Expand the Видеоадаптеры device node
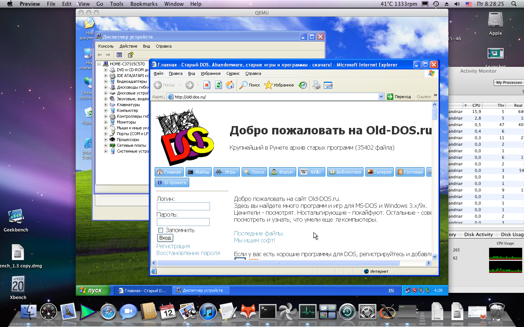524x327 pixels. click(106, 81)
